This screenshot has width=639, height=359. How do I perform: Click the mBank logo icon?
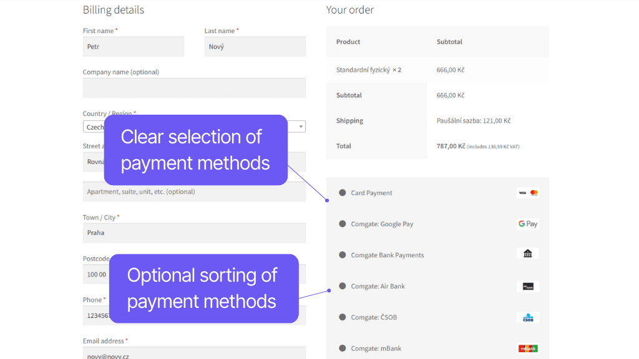pyautogui.click(x=528, y=348)
